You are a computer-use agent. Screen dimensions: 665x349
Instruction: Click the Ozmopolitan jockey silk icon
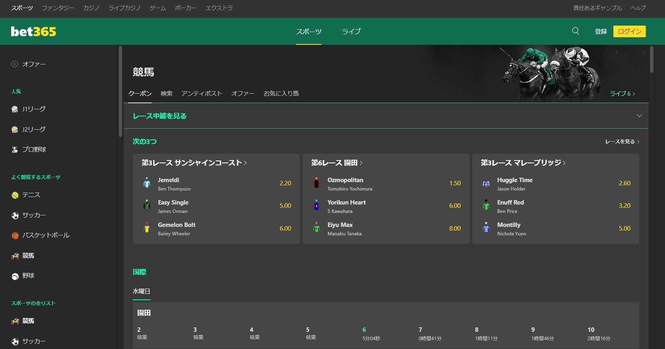[316, 183]
